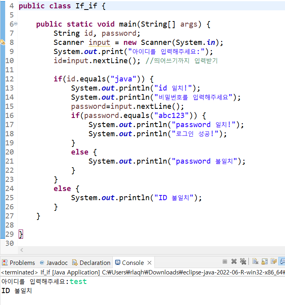
Task: Toggle Word Wrap in the console toolbar
Action: [273, 262]
